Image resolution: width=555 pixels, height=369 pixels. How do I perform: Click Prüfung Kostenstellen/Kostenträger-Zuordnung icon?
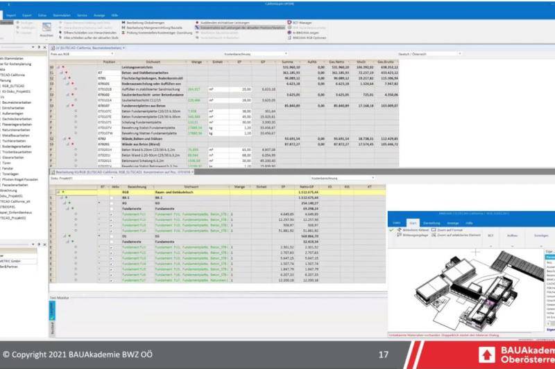123,33
